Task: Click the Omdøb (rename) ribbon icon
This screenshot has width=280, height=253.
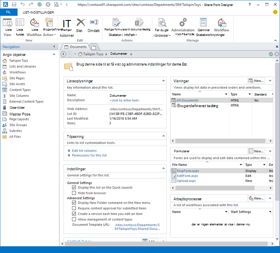Action: [x=94, y=22]
